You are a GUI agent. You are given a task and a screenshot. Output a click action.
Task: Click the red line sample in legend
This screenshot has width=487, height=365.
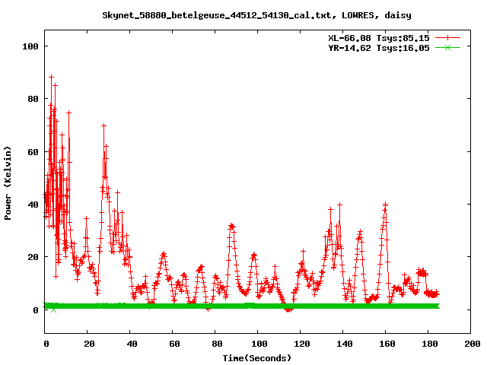click(x=447, y=38)
